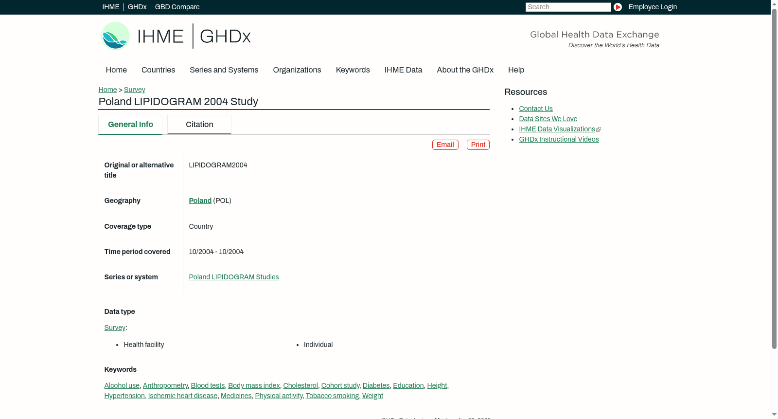Open IHME Data menu

404,70
